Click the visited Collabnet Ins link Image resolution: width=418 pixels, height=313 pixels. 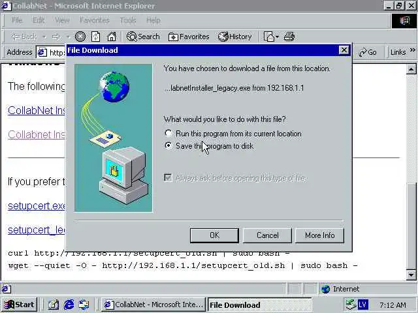click(37, 134)
